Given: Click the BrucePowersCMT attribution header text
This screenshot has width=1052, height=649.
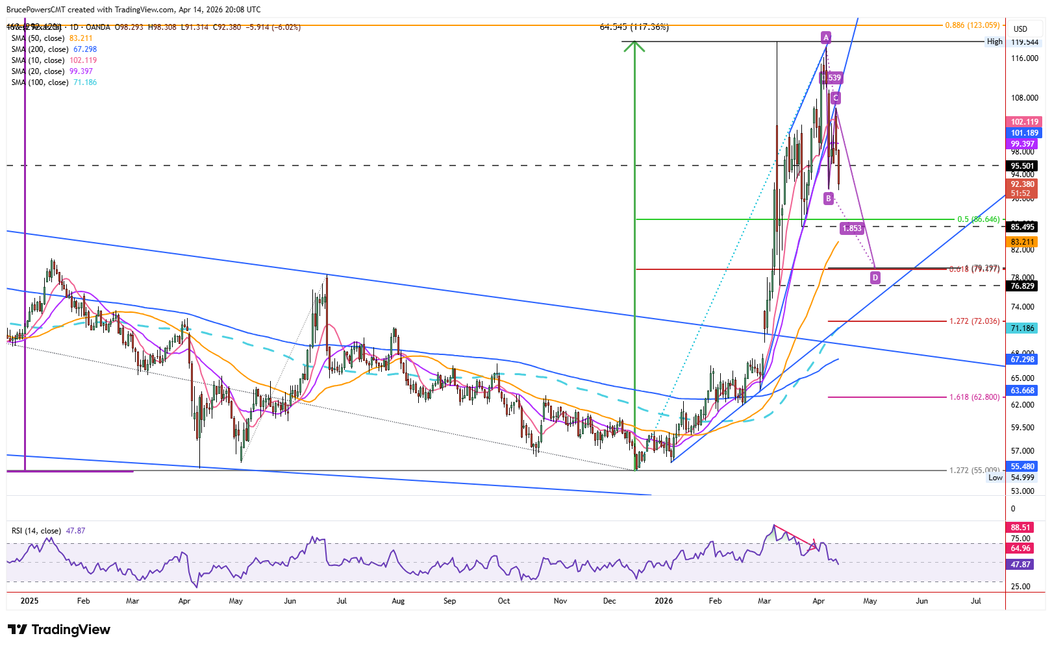Looking at the screenshot, I should [133, 10].
